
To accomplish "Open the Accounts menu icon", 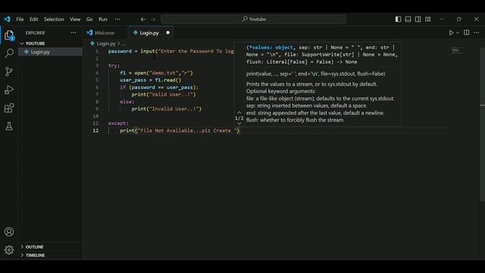I will [x=9, y=231].
